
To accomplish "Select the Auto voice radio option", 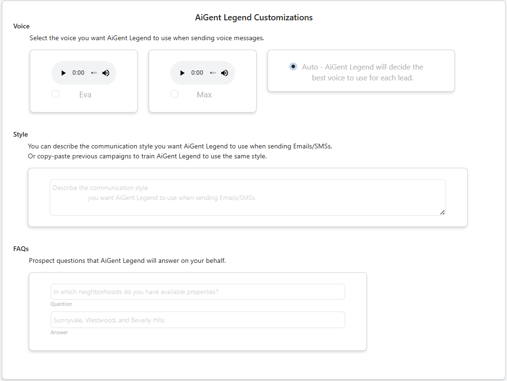I will tap(293, 67).
